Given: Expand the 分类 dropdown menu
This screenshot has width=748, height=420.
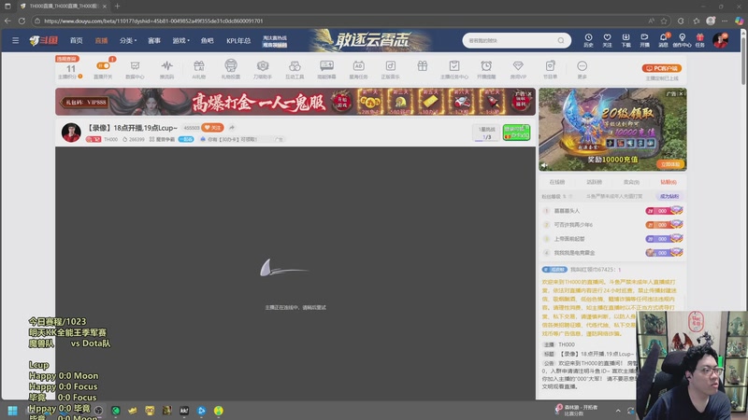Looking at the screenshot, I should click(x=128, y=40).
